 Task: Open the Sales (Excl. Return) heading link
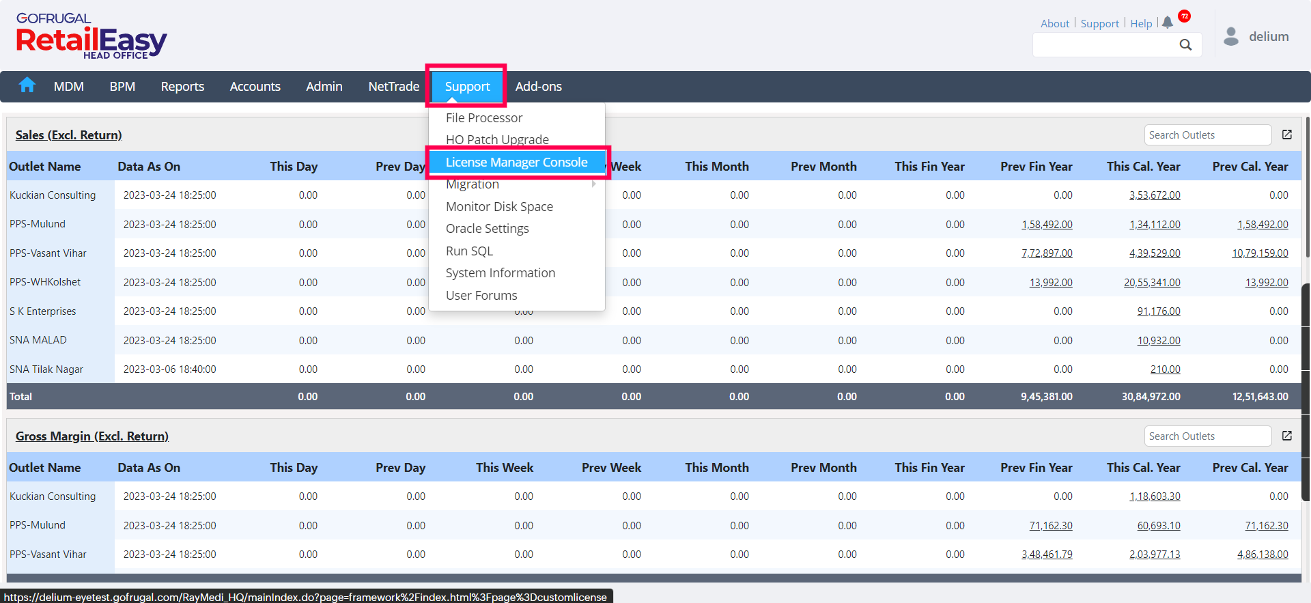tap(69, 135)
